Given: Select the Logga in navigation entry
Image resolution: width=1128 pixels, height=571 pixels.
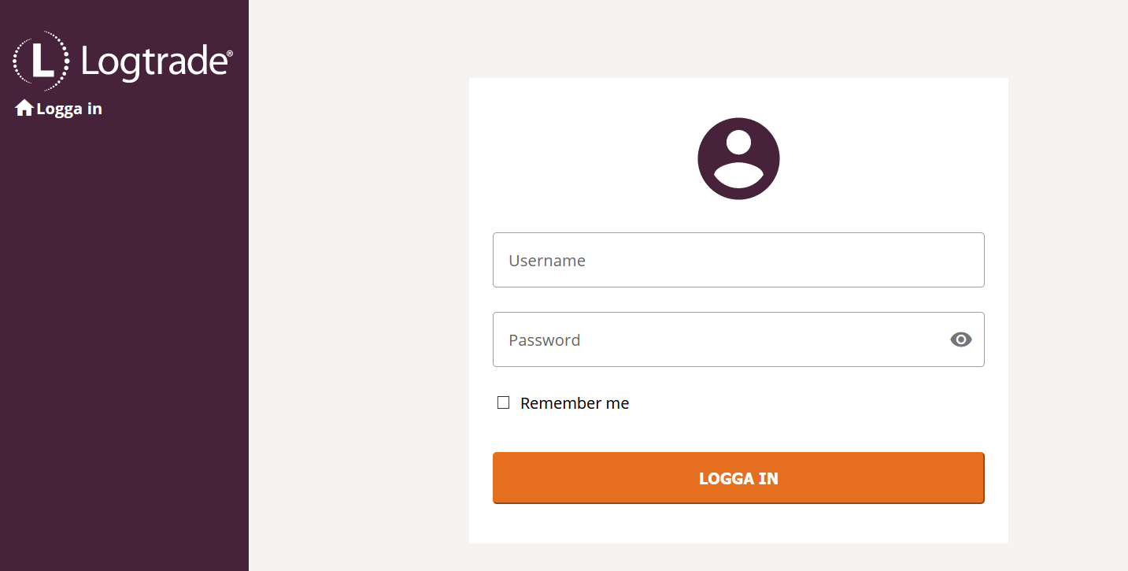Looking at the screenshot, I should [69, 109].
